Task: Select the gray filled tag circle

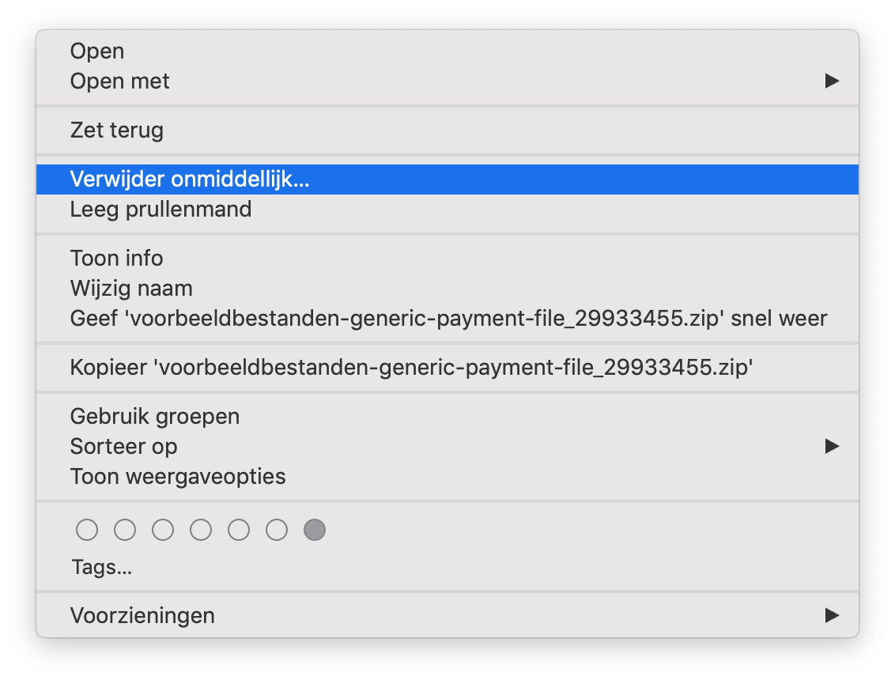Action: (315, 530)
